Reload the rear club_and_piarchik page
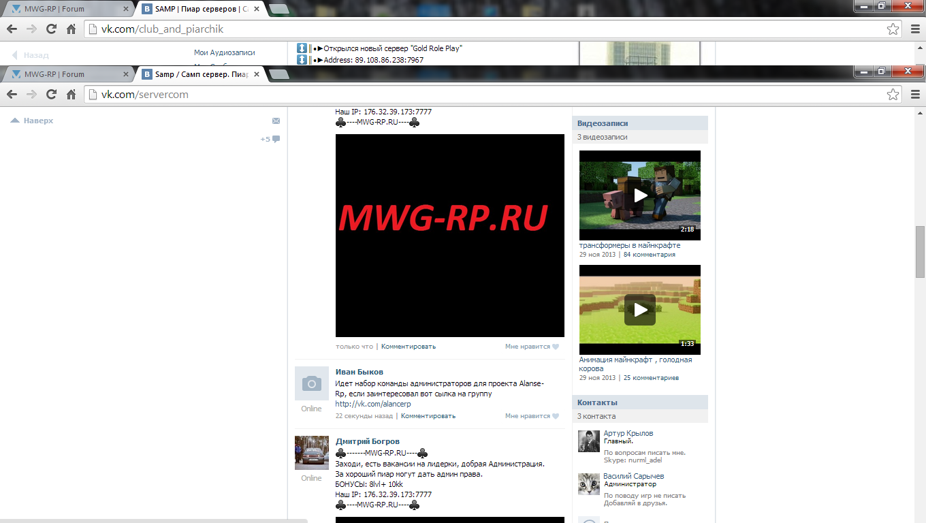 [51, 29]
